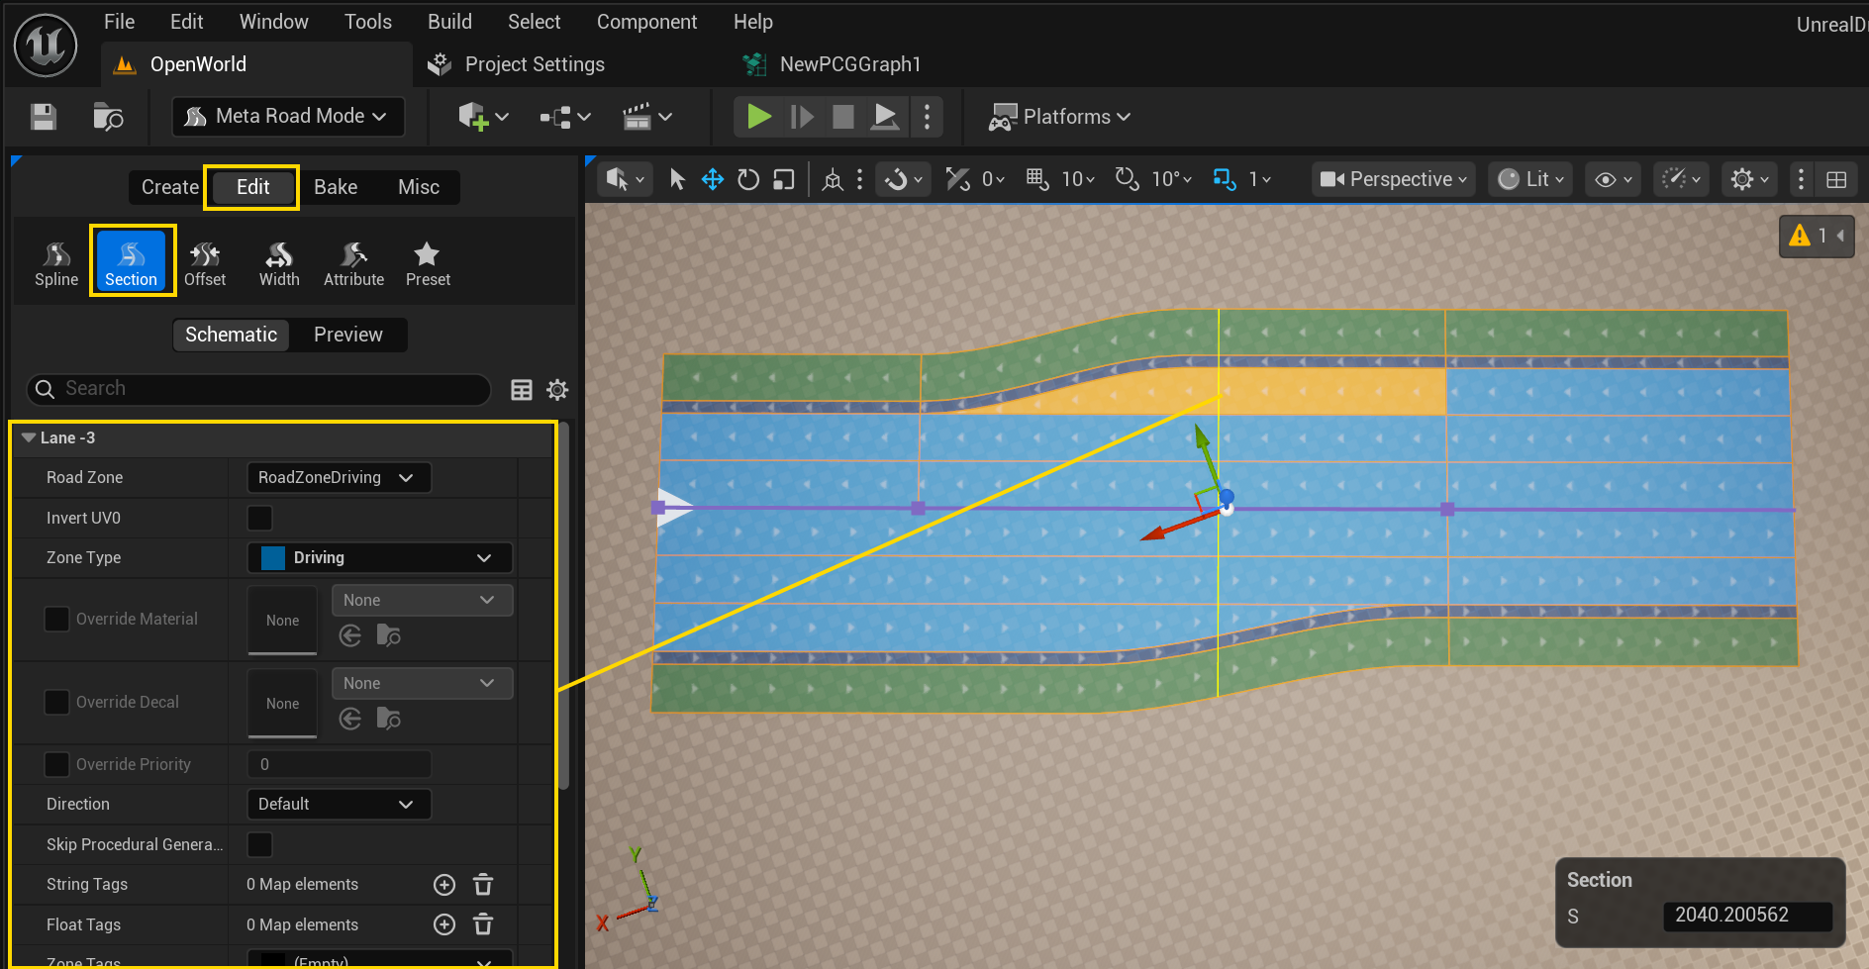The height and width of the screenshot is (969, 1869).
Task: Switch to the Bake mode tab
Action: (336, 187)
